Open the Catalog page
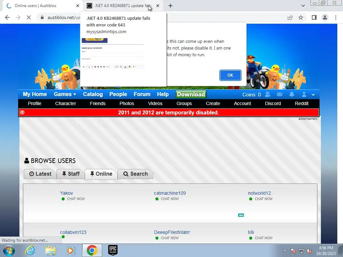Screen dimensions: 343x257 tap(93, 94)
